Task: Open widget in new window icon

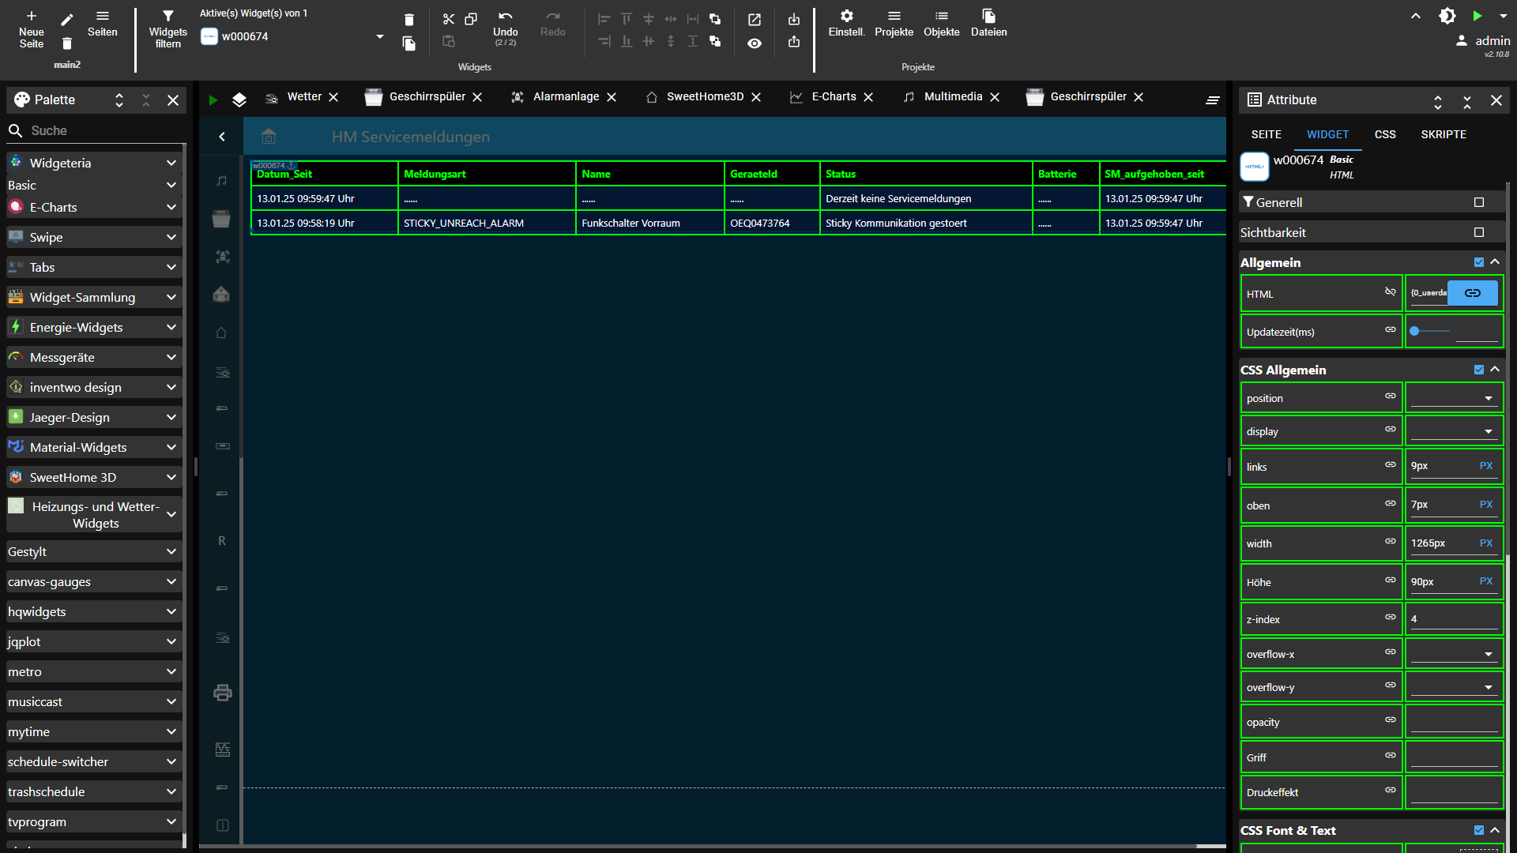Action: 755,19
